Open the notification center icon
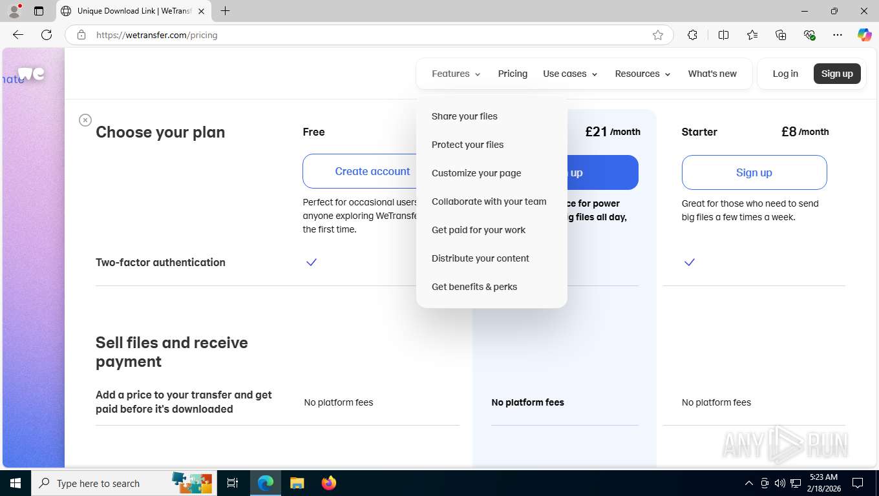Screen dimensions: 879x496 [858, 483]
